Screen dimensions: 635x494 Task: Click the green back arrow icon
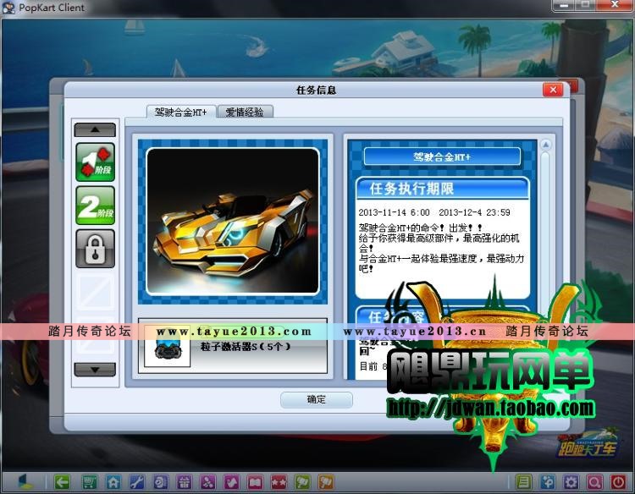tap(62, 482)
